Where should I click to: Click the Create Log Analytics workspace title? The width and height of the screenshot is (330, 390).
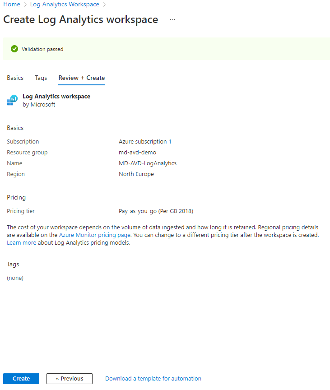(81, 20)
